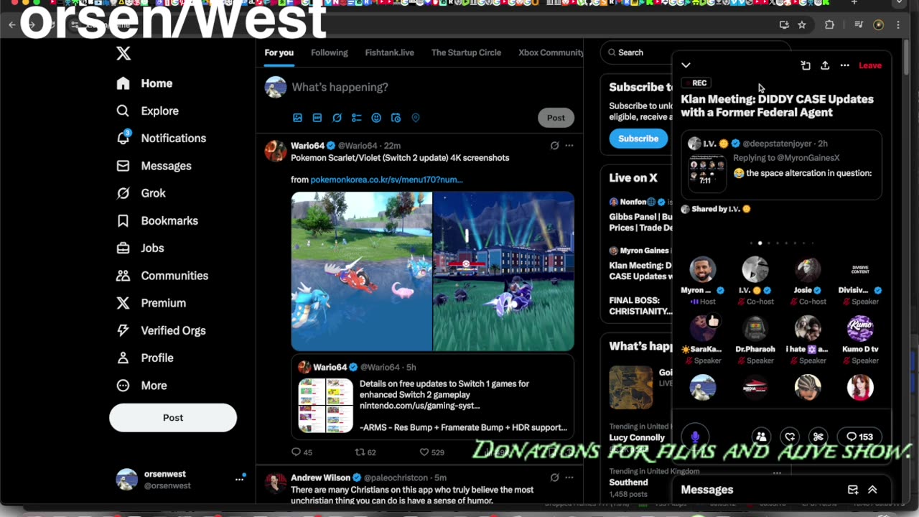Viewport: 919px width, 517px height.
Task: Click Space heart reaction button
Action: pyautogui.click(x=790, y=437)
